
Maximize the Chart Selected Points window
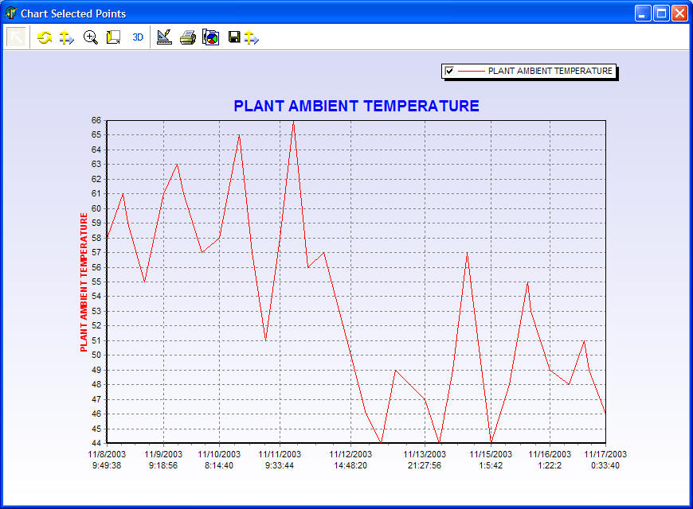click(661, 14)
